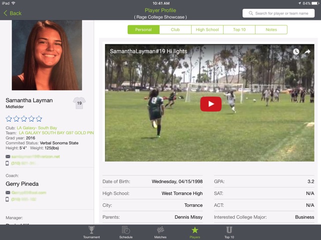This screenshot has width=321, height=240.
Task: Tap the player's phone icon
Action: point(7,163)
